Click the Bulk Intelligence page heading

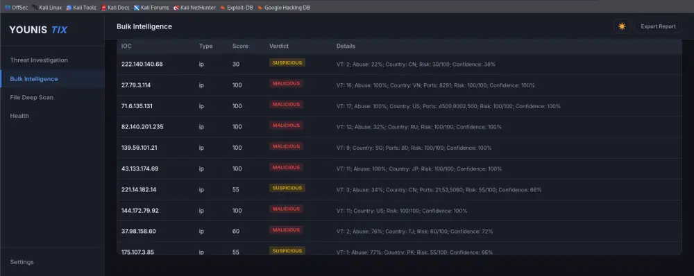144,26
